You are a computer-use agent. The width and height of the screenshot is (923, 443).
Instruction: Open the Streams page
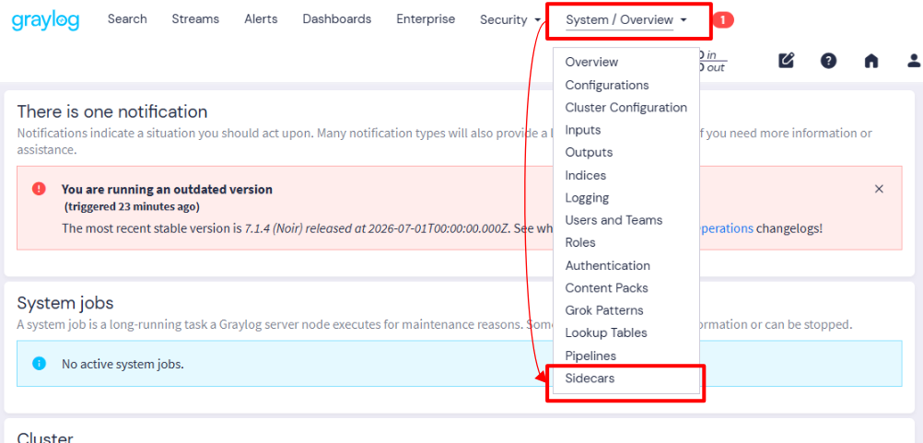[x=195, y=19]
